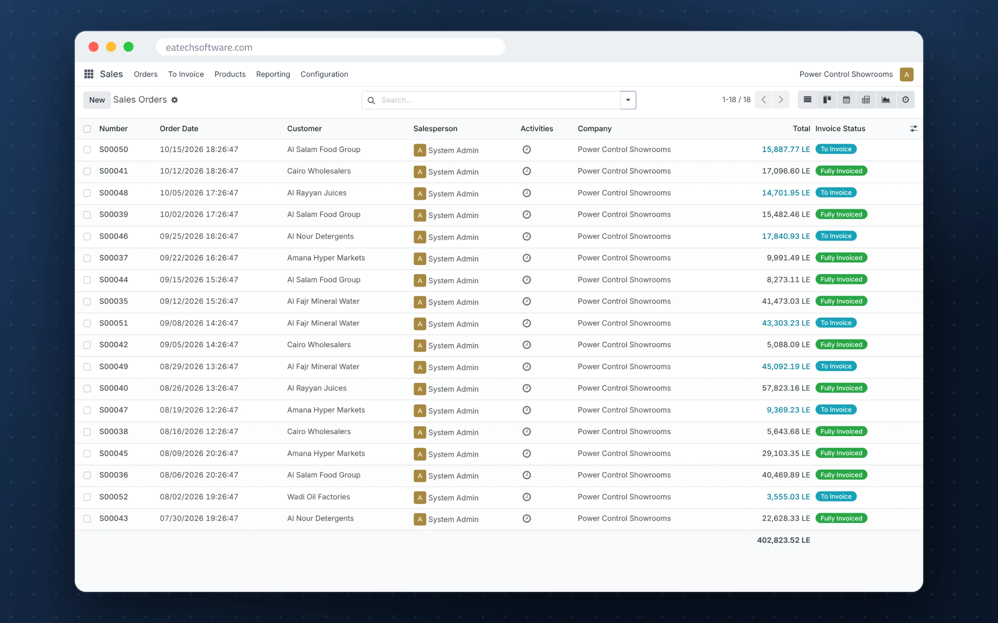This screenshot has width=998, height=623.
Task: Switch to pivot table view
Action: coord(866,100)
